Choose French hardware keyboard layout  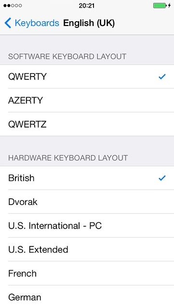coord(87,273)
